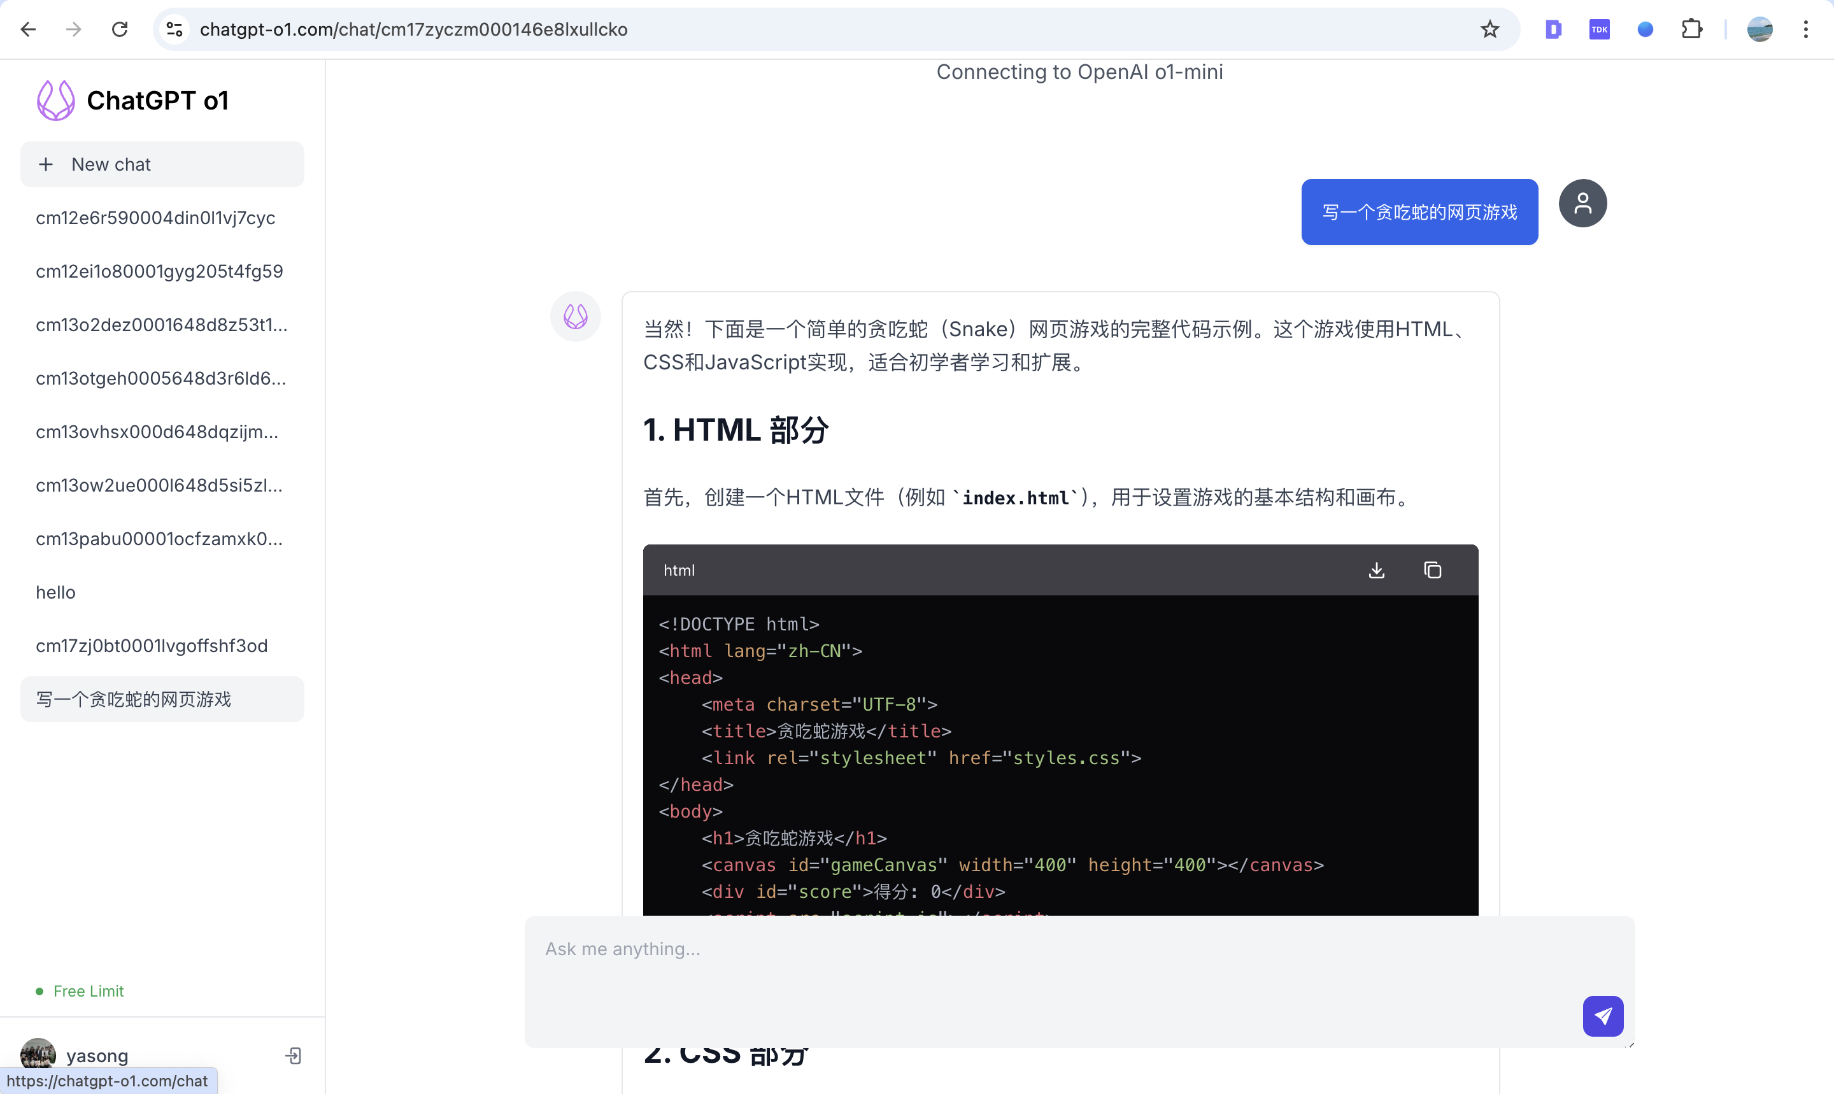Click the copy icon in code block
This screenshot has width=1834, height=1094.
[x=1432, y=569]
